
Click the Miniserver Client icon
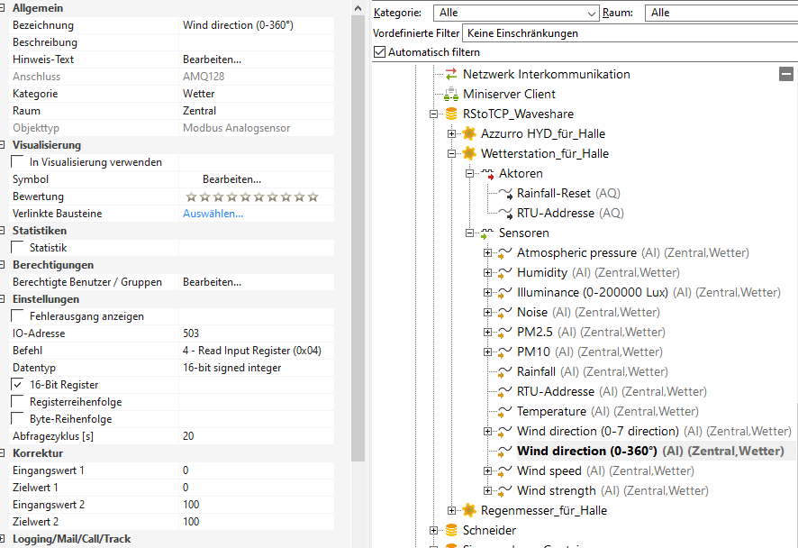[x=451, y=95]
